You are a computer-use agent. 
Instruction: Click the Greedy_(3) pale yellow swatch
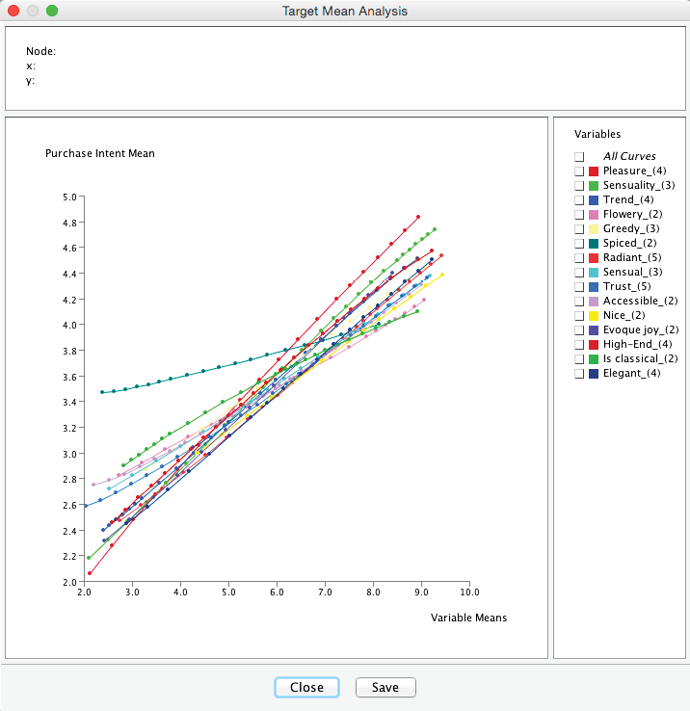[x=595, y=228]
